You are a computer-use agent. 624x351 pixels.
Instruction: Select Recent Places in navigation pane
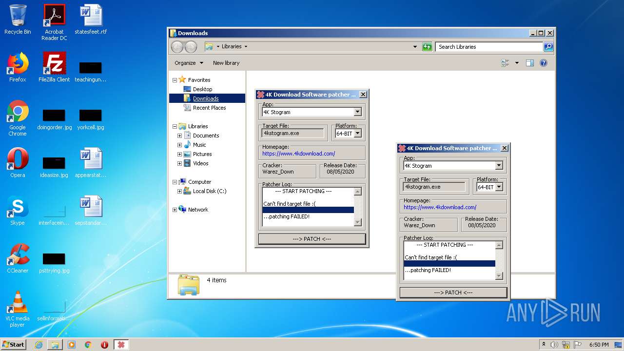click(209, 108)
